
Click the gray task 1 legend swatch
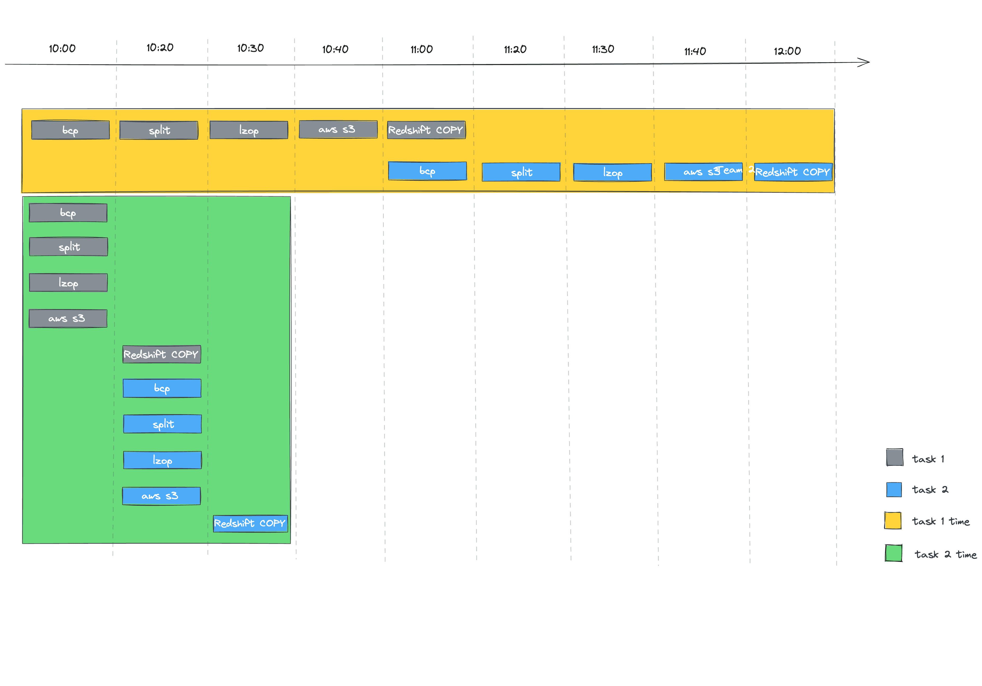(x=894, y=457)
